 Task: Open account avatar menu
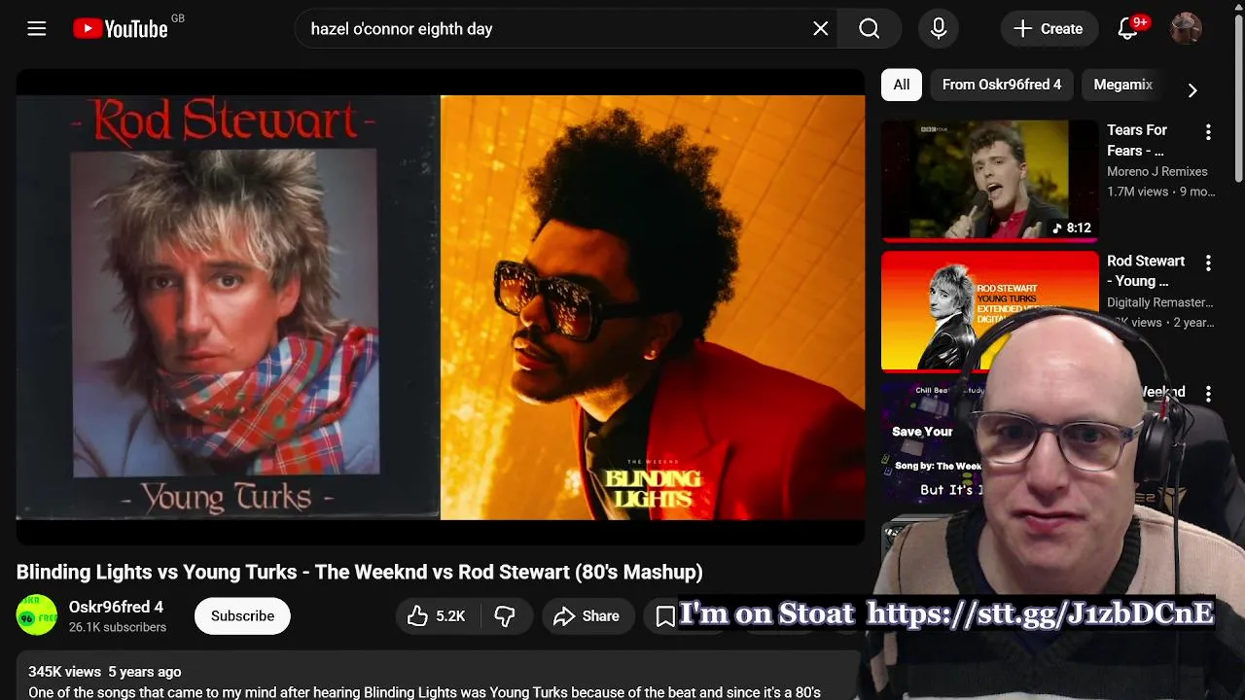click(x=1186, y=29)
